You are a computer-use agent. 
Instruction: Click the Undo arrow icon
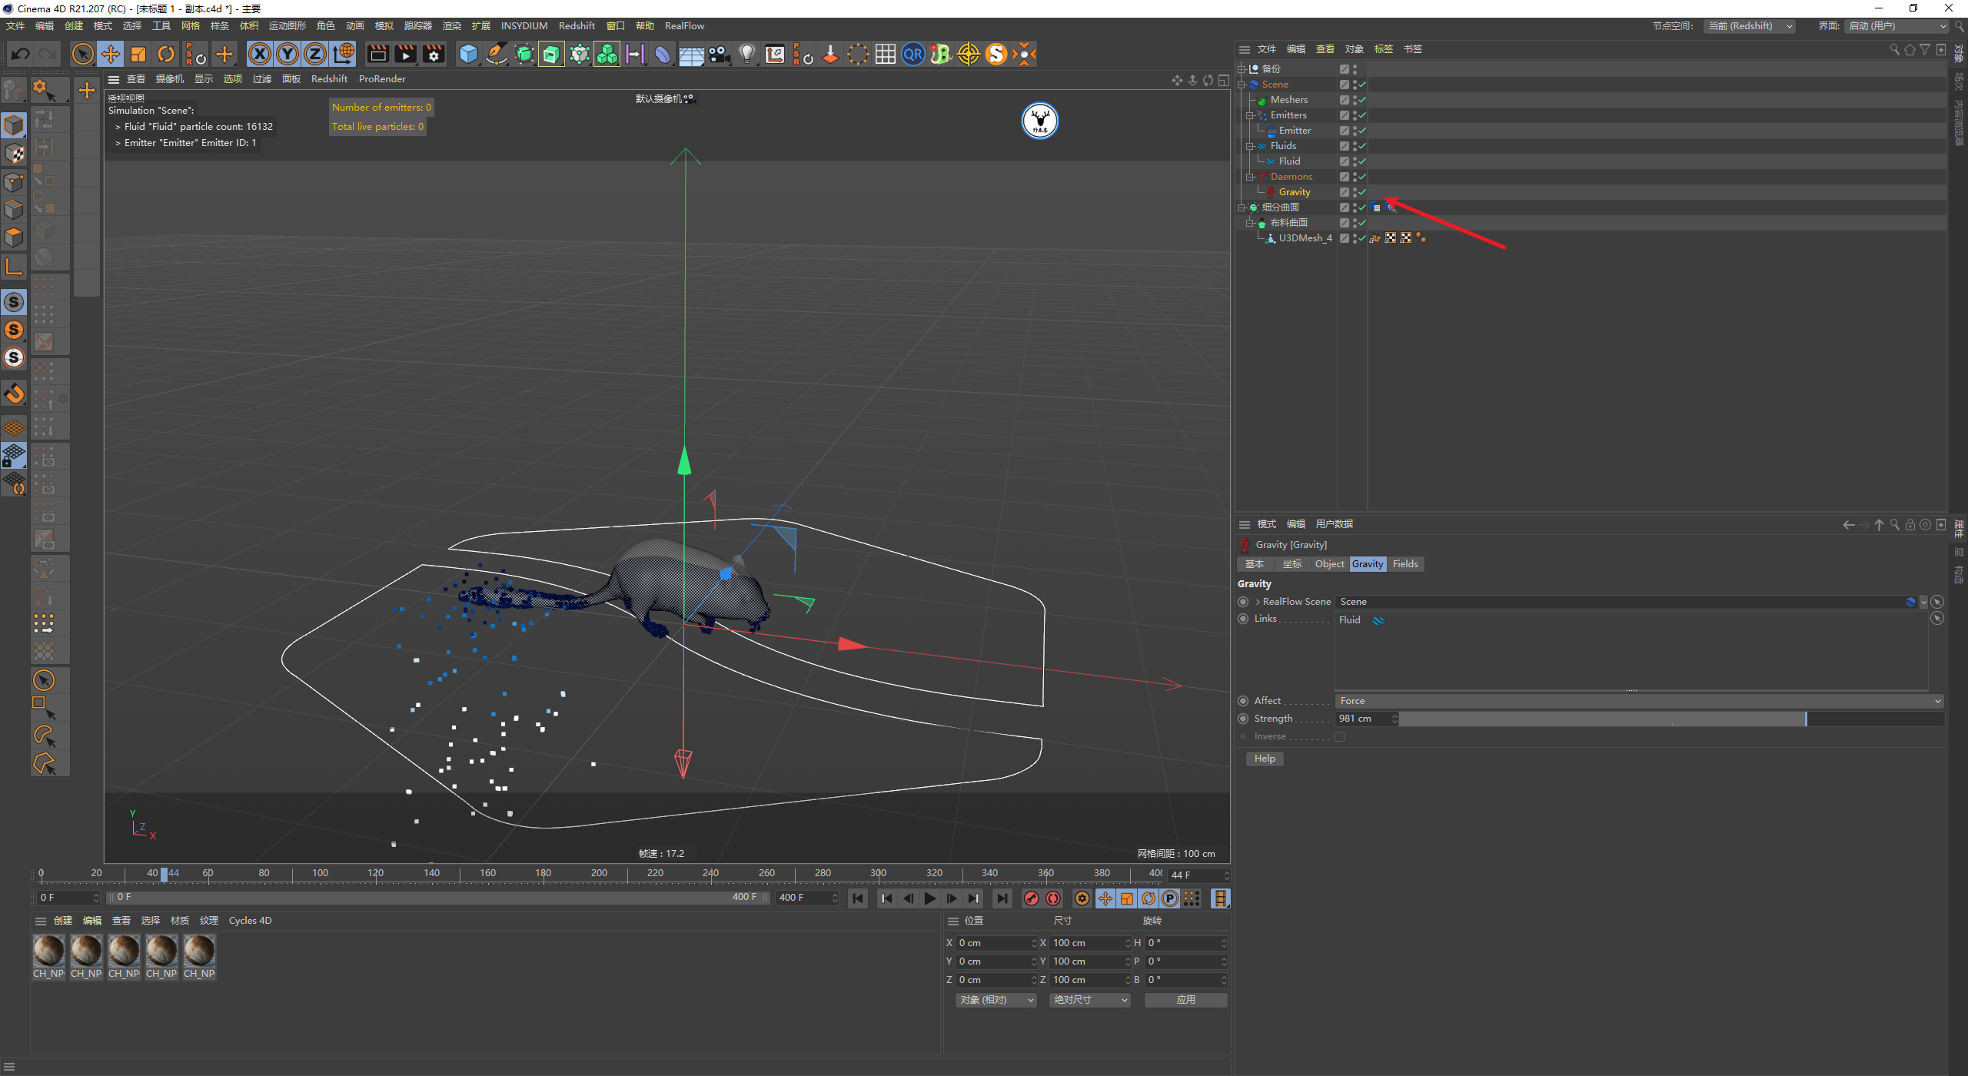21,54
